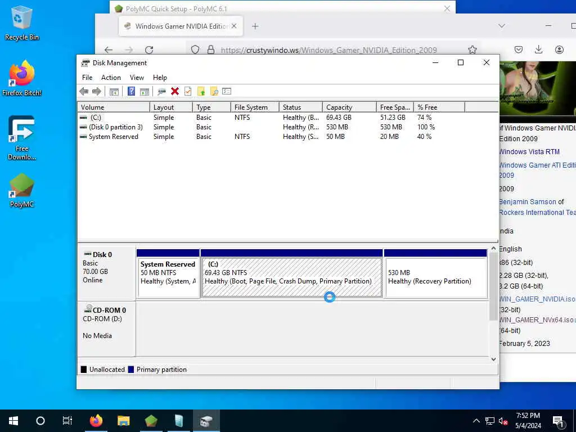
Task: Switch to PolyMC in the taskbar
Action: point(151,421)
